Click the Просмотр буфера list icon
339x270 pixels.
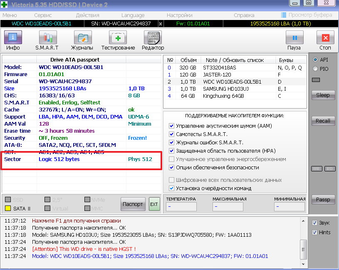coord(283,15)
